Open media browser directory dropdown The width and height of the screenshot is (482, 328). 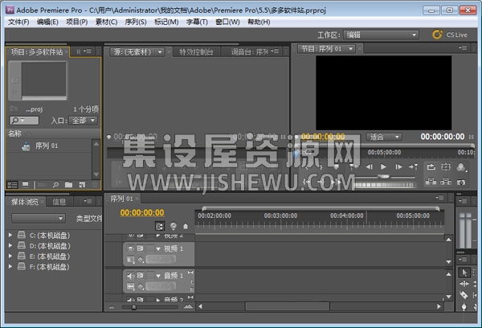pyautogui.click(x=38, y=219)
